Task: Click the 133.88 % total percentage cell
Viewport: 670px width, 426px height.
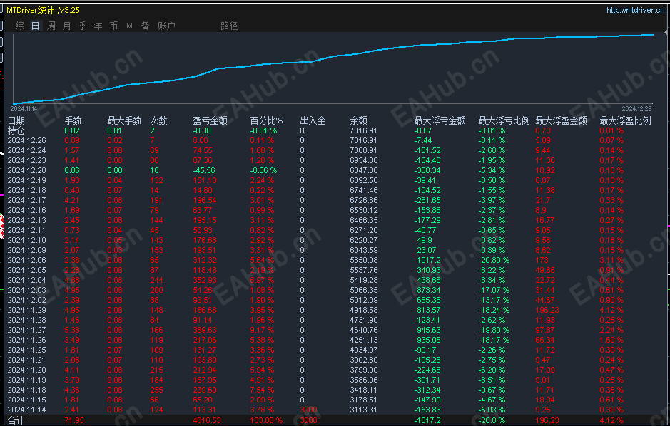Action: (266, 420)
